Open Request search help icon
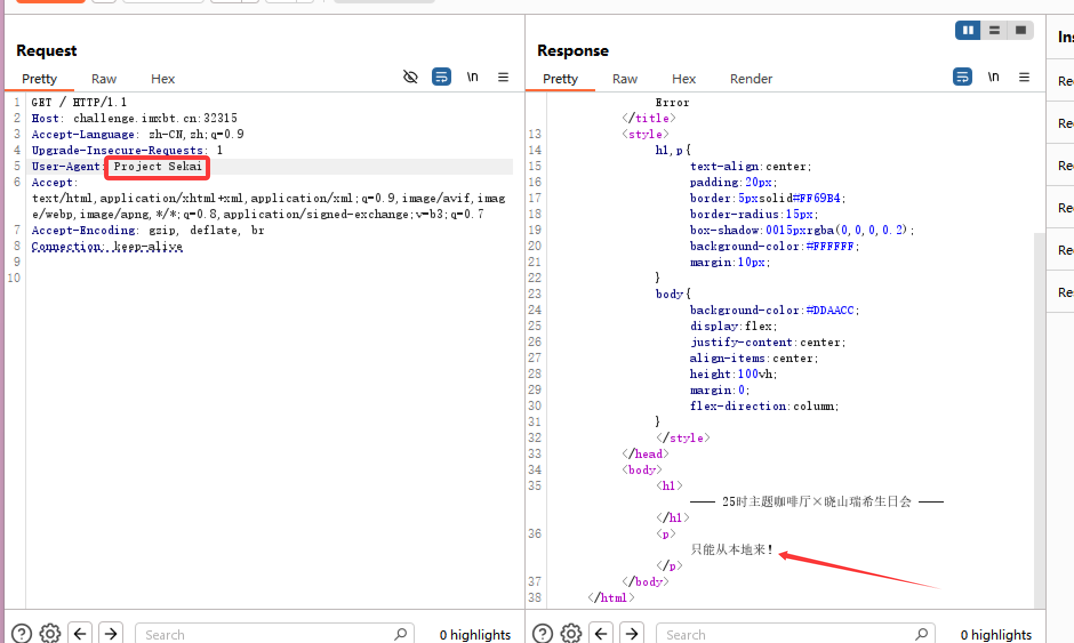This screenshot has width=1074, height=643. [22, 633]
